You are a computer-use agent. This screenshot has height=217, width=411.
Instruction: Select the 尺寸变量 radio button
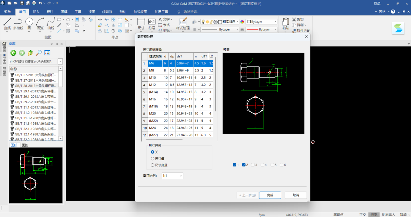(153, 165)
